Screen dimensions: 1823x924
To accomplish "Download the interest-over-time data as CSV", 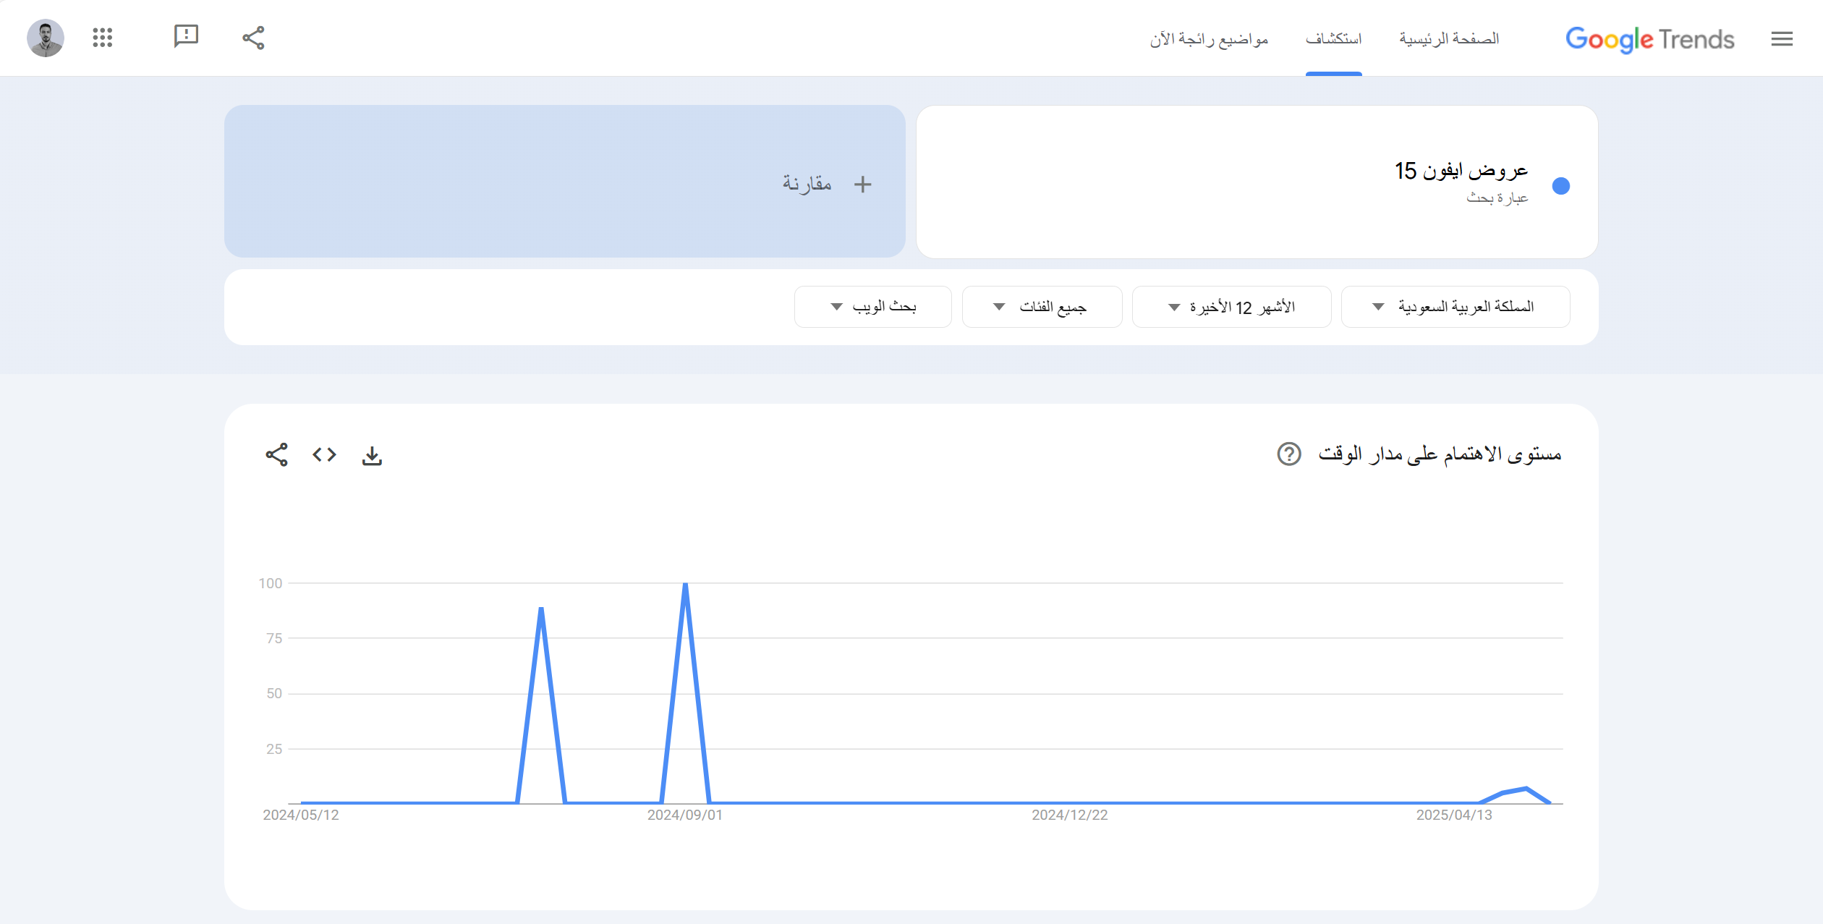I will pyautogui.click(x=373, y=455).
